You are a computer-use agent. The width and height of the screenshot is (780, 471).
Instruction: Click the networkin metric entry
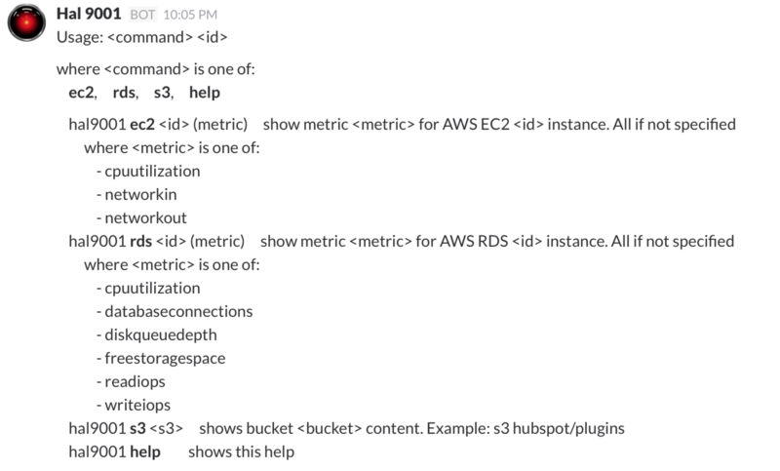(136, 194)
